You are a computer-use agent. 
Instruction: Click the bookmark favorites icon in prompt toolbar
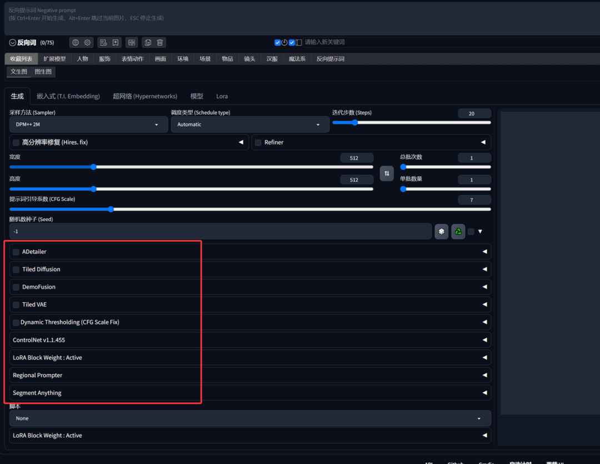point(116,42)
